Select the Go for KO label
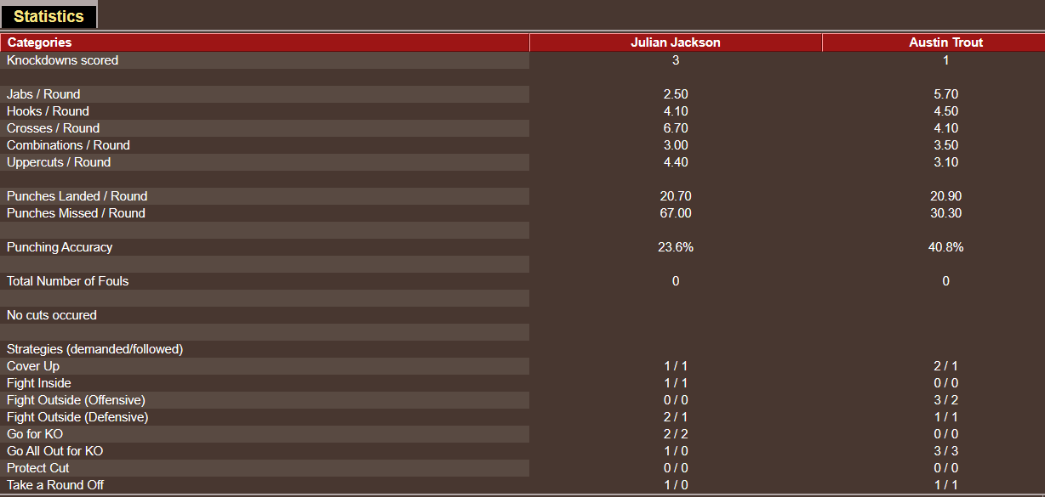Image resolution: width=1045 pixels, height=497 pixels. [35, 434]
